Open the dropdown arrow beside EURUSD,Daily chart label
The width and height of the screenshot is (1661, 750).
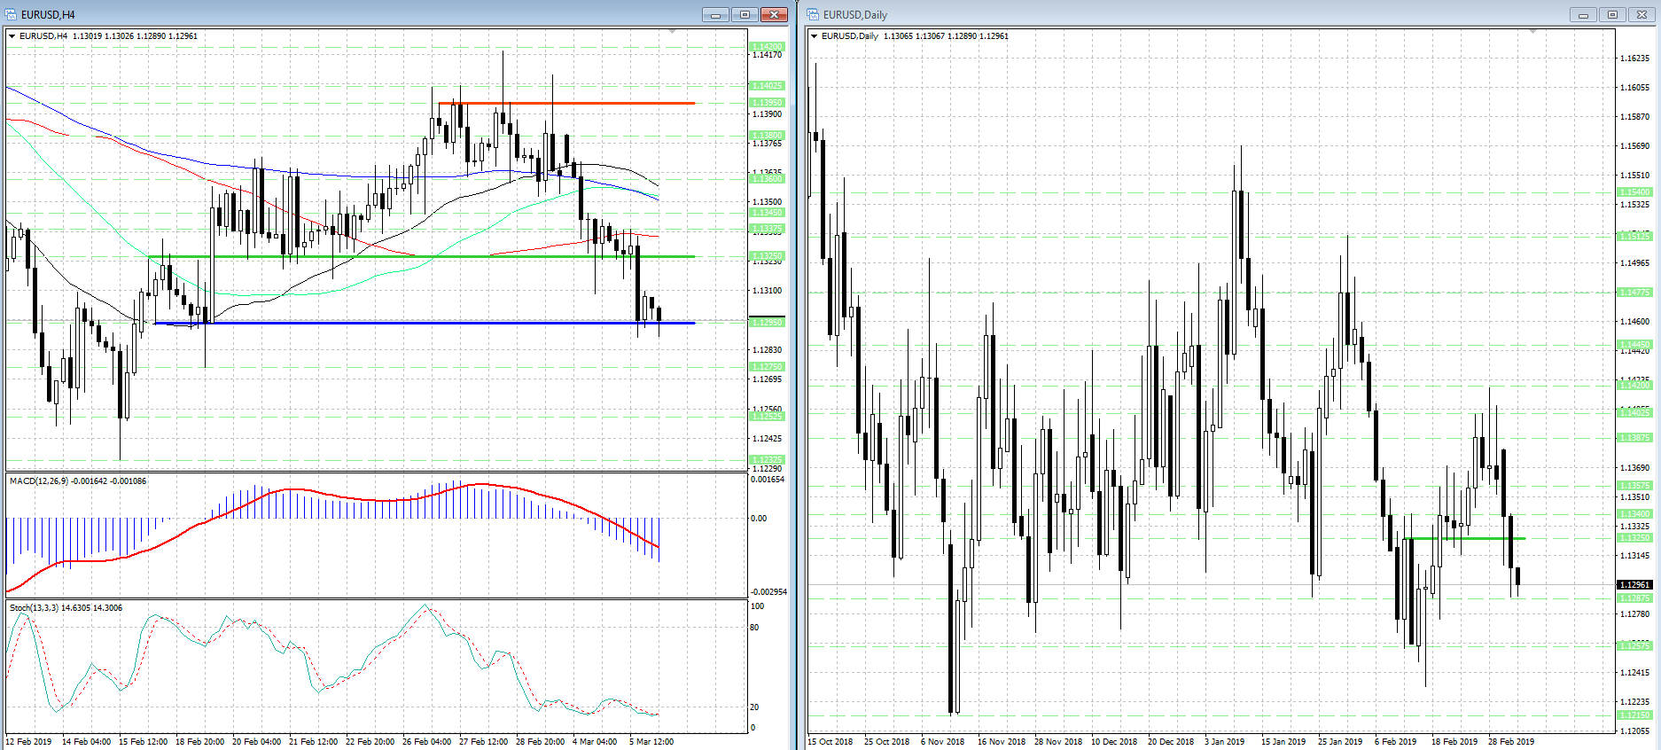pos(814,36)
